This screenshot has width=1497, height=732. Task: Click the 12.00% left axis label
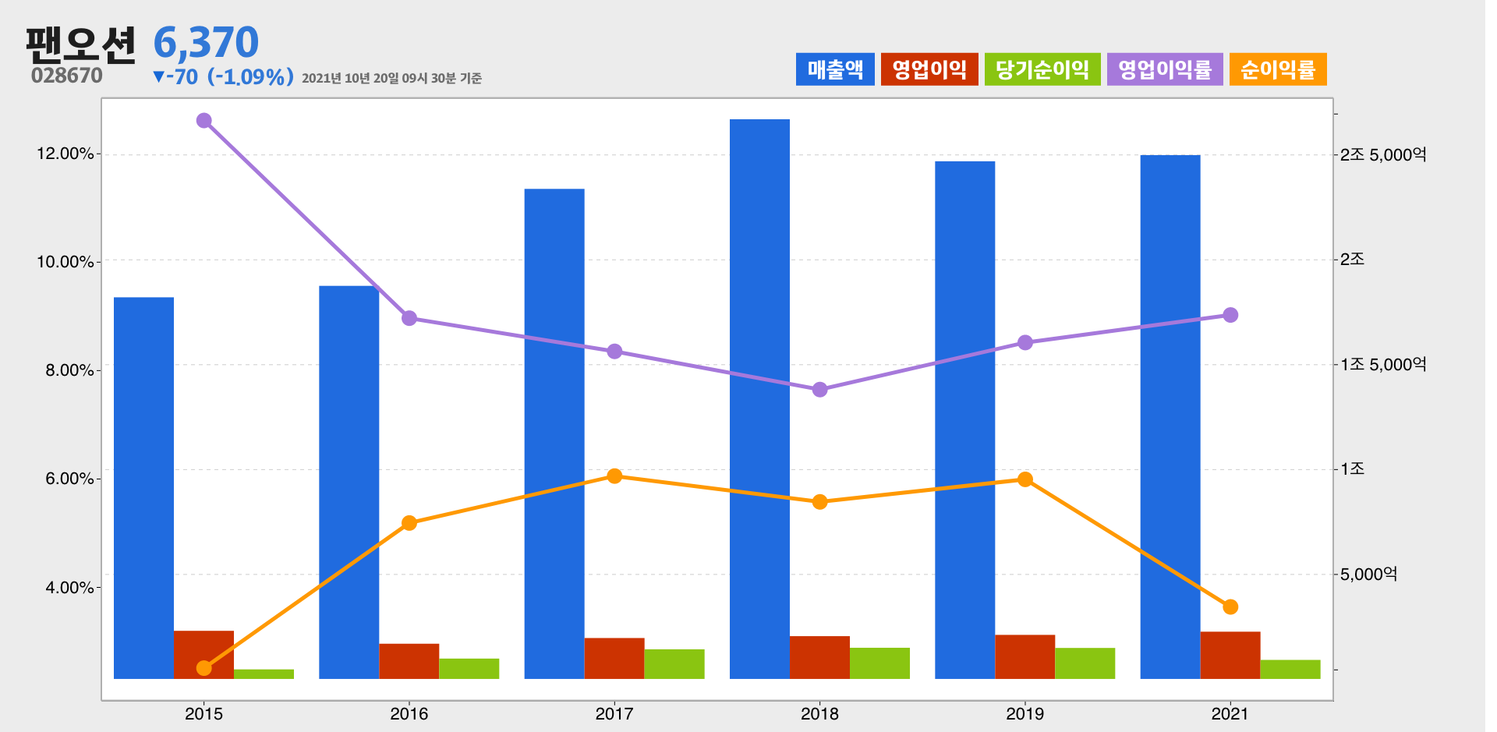pos(65,154)
